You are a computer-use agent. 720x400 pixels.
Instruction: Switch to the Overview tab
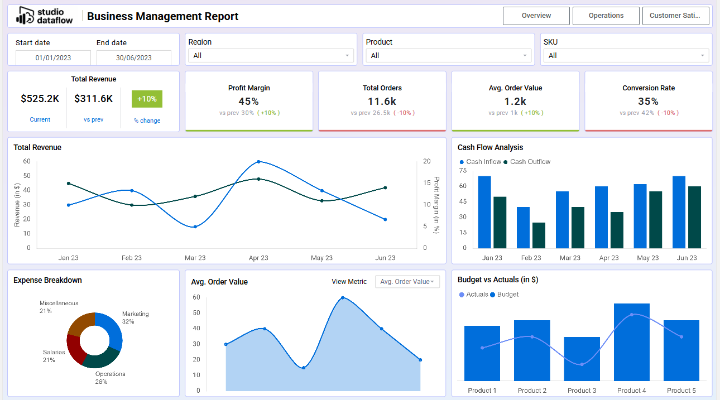tap(536, 16)
